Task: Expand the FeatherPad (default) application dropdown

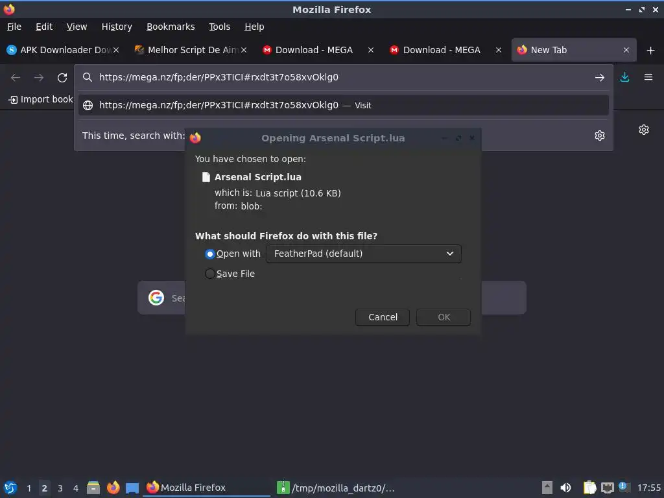Action: click(364, 254)
